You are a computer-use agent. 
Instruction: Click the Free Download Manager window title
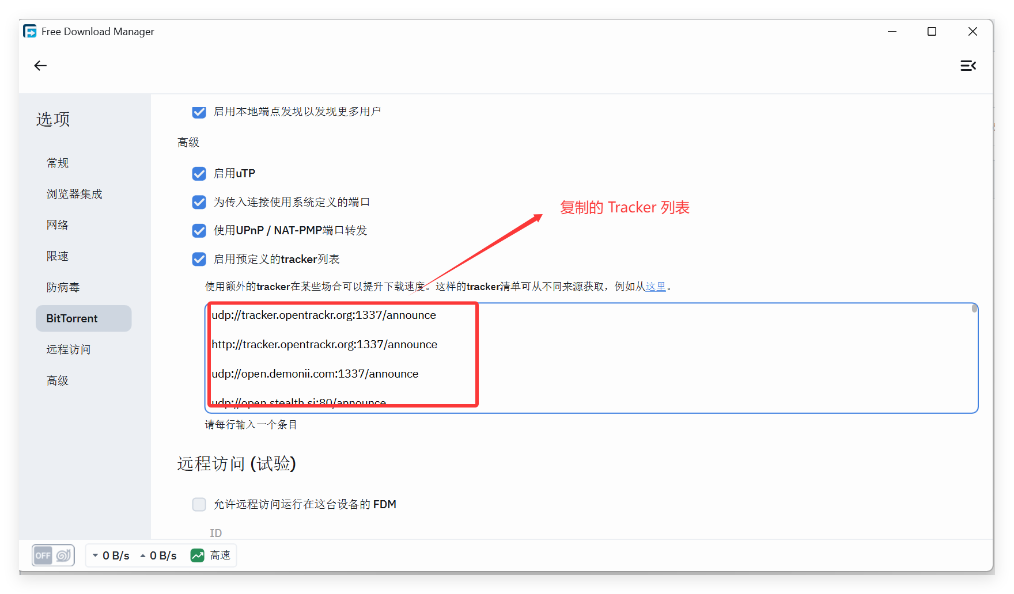[98, 32]
